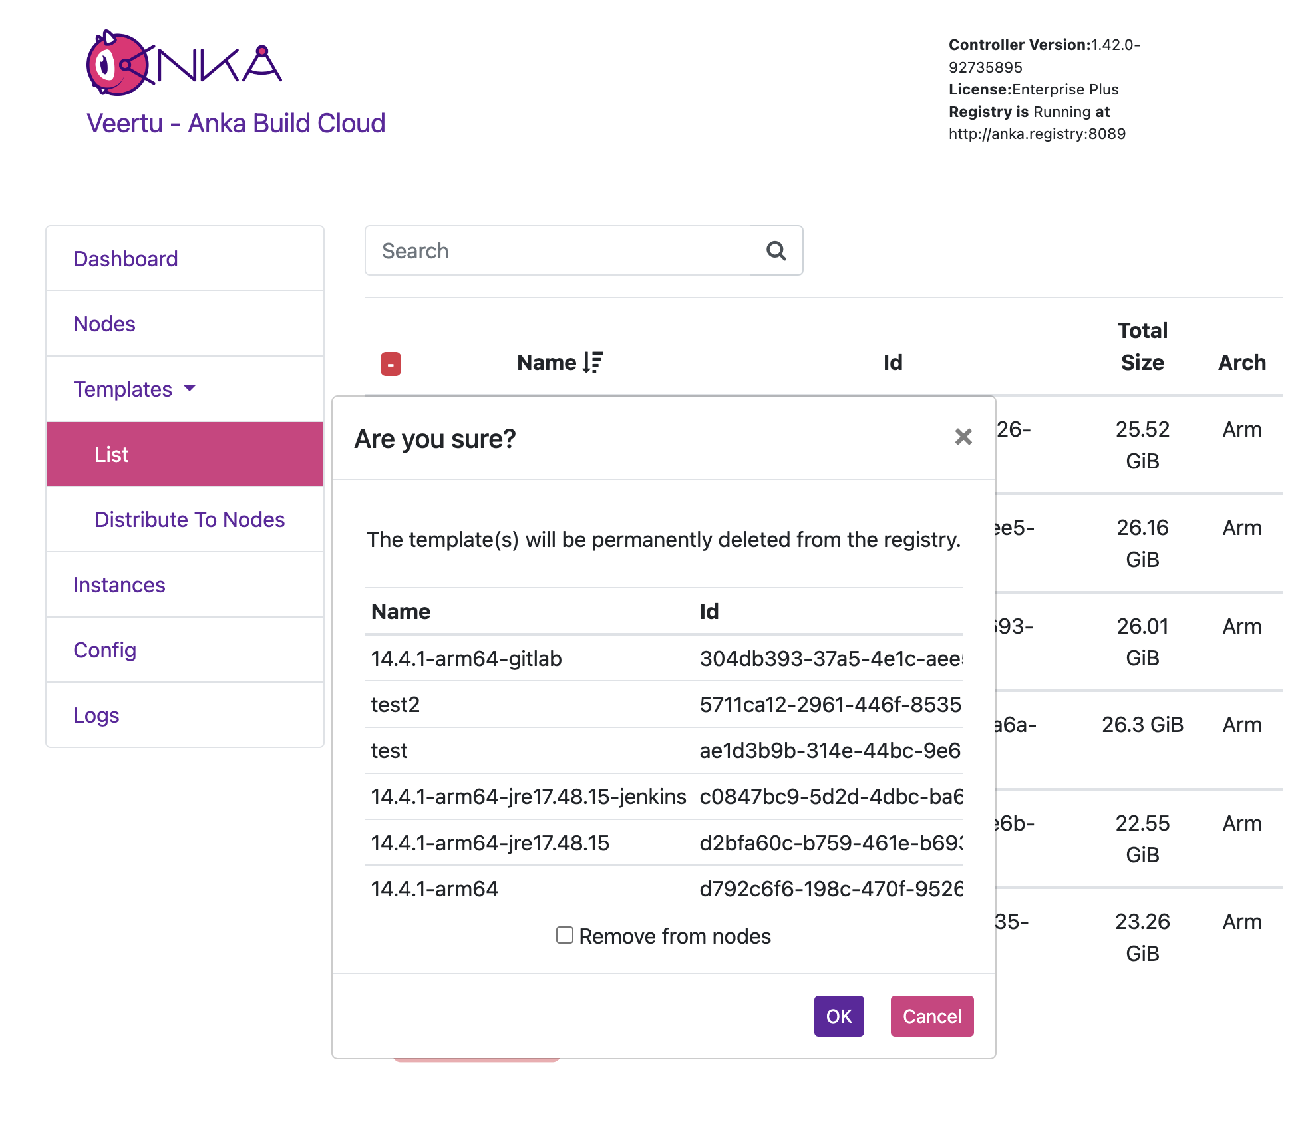Viewport: 1304px width, 1122px height.
Task: Close the Are you sure dialog
Action: [x=963, y=437]
